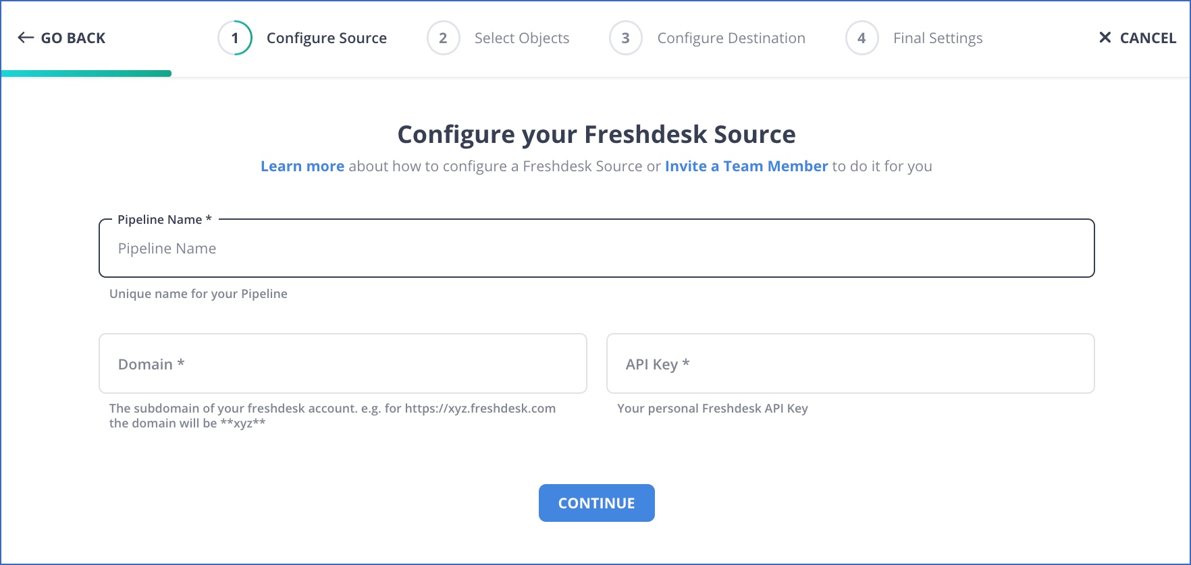Click the numbered circle beside Final Settings
This screenshot has height=565, width=1191.
tap(862, 38)
